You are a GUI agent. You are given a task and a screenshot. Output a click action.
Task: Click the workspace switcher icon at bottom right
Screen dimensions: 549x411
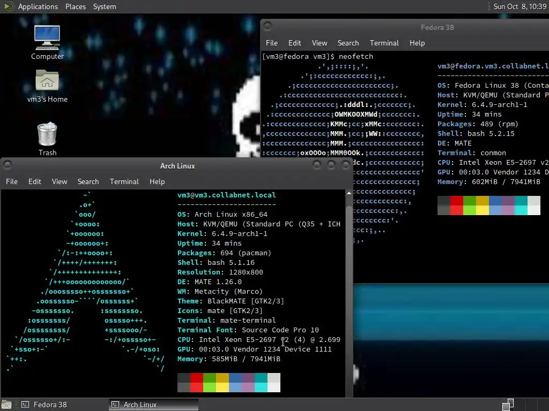click(x=508, y=405)
